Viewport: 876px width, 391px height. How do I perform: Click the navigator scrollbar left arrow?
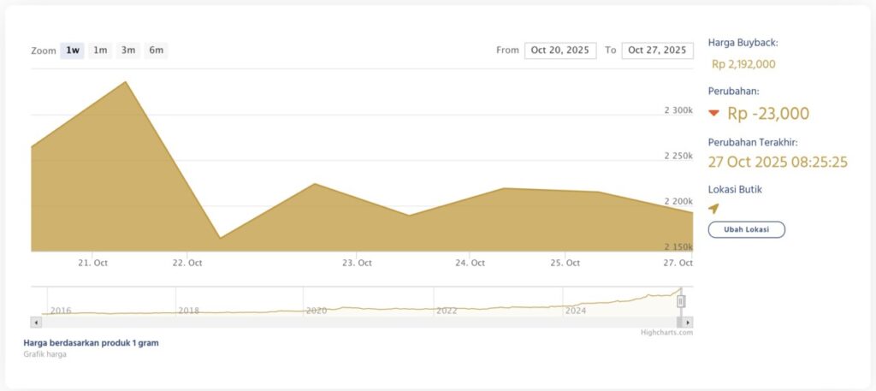pyautogui.click(x=35, y=323)
